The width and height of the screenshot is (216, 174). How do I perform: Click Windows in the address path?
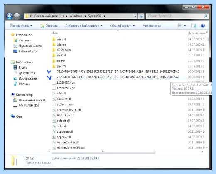click(76, 16)
